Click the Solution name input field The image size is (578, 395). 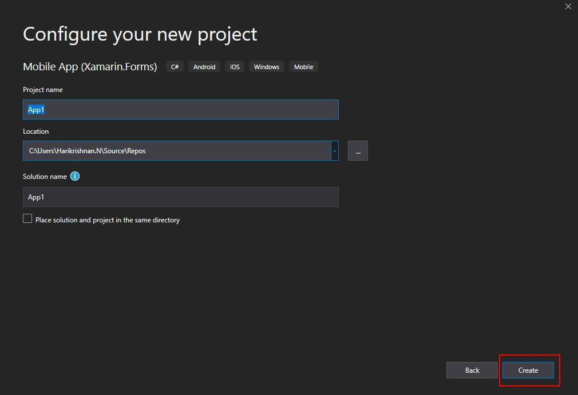click(x=181, y=197)
